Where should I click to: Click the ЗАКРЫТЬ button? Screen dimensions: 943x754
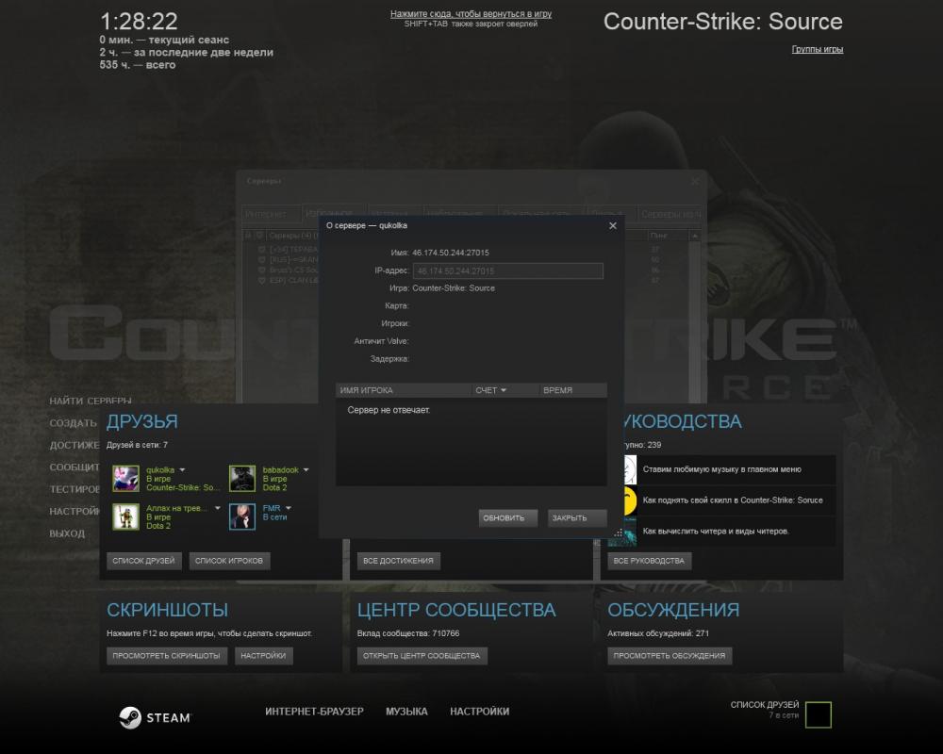click(577, 517)
